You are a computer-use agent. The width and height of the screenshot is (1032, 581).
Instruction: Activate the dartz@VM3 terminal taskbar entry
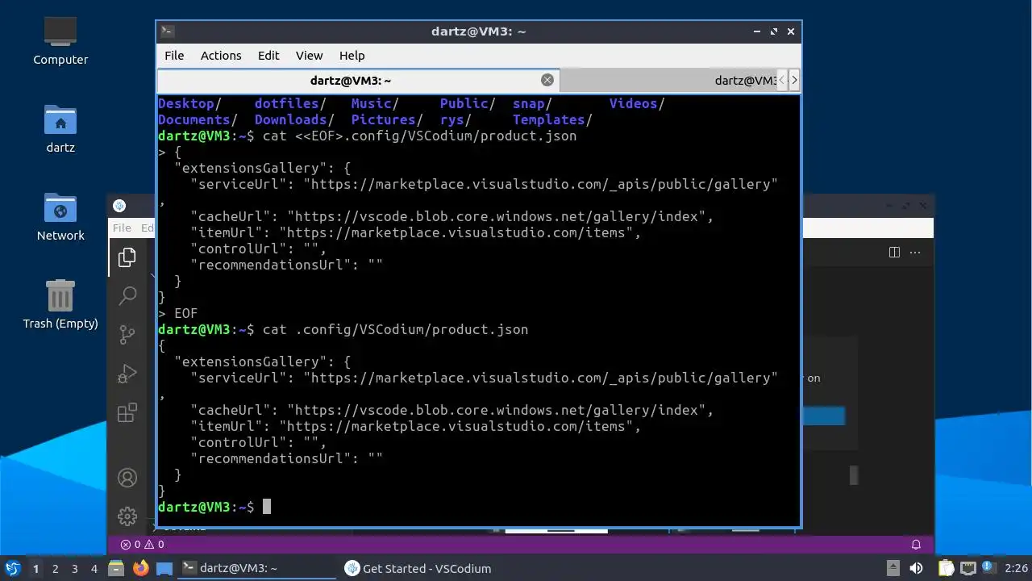(x=256, y=569)
